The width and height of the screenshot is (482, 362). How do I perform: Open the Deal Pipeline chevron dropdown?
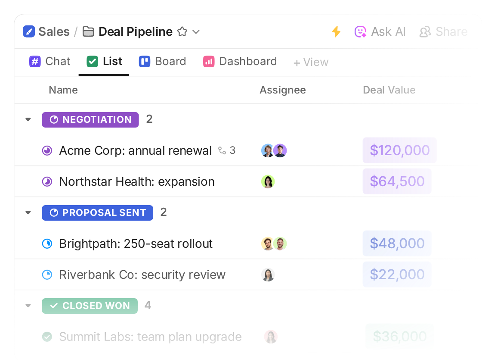[196, 32]
